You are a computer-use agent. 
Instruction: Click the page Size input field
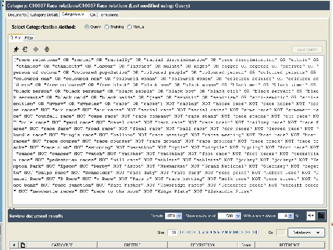click(x=172, y=232)
